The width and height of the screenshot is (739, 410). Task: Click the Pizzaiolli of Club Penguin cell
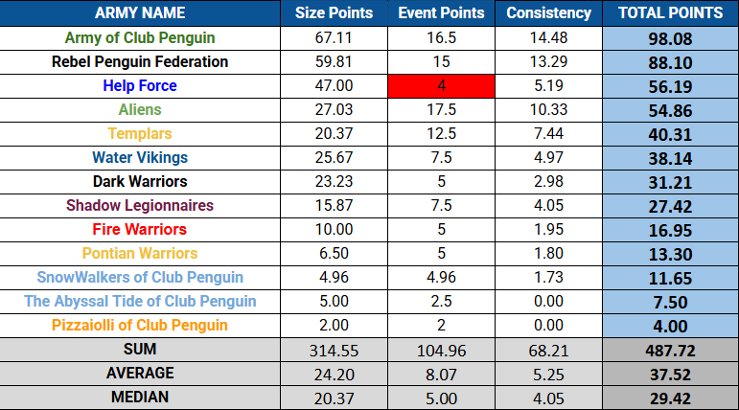pyautogui.click(x=140, y=326)
